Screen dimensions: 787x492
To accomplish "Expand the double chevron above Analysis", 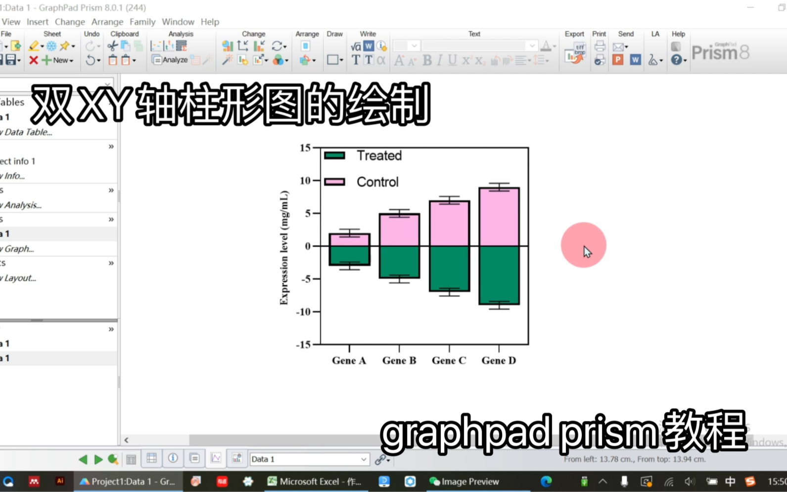I will pyautogui.click(x=111, y=190).
